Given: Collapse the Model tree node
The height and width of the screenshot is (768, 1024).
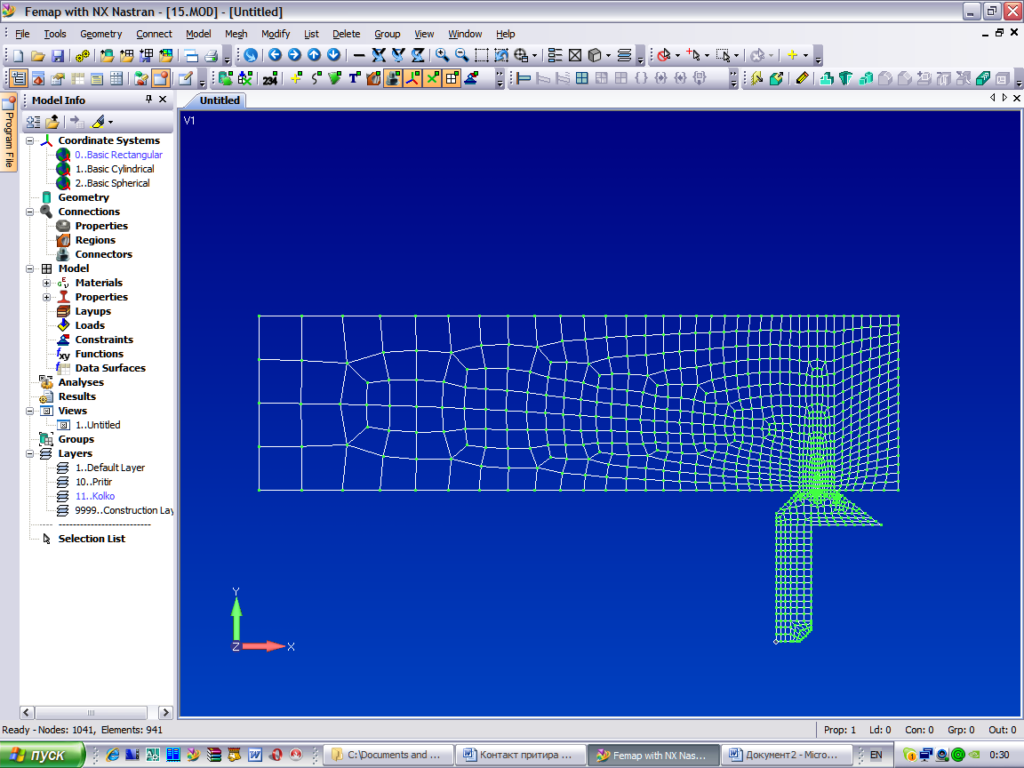Looking at the screenshot, I should (x=30, y=268).
